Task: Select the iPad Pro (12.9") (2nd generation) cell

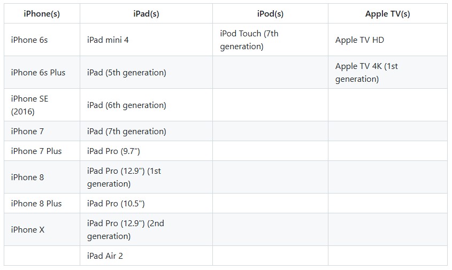Action: [126, 230]
